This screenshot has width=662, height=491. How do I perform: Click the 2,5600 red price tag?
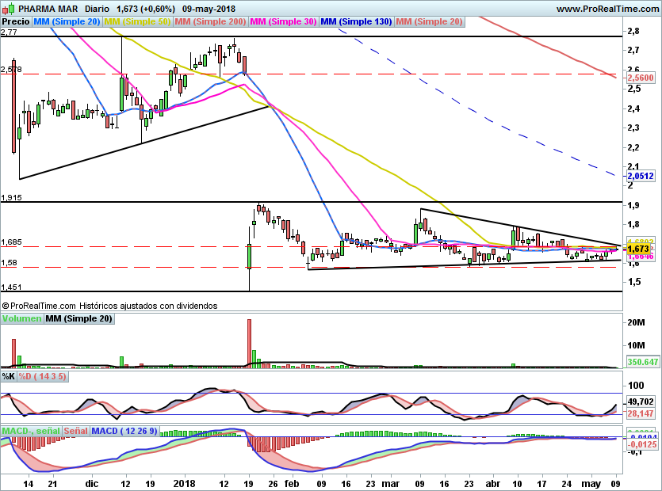pyautogui.click(x=641, y=78)
